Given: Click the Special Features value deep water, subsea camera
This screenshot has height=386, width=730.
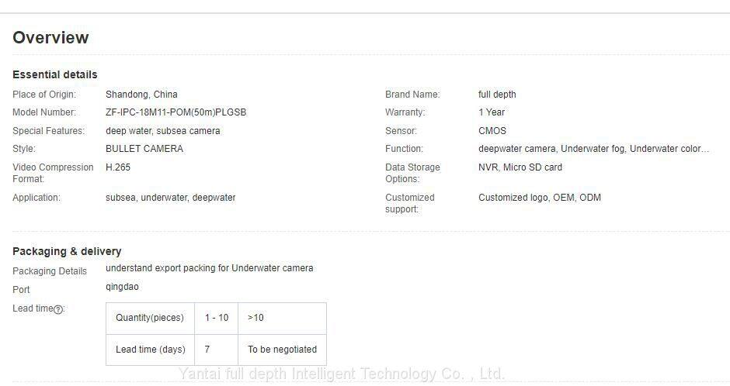Looking at the screenshot, I should (163, 131).
